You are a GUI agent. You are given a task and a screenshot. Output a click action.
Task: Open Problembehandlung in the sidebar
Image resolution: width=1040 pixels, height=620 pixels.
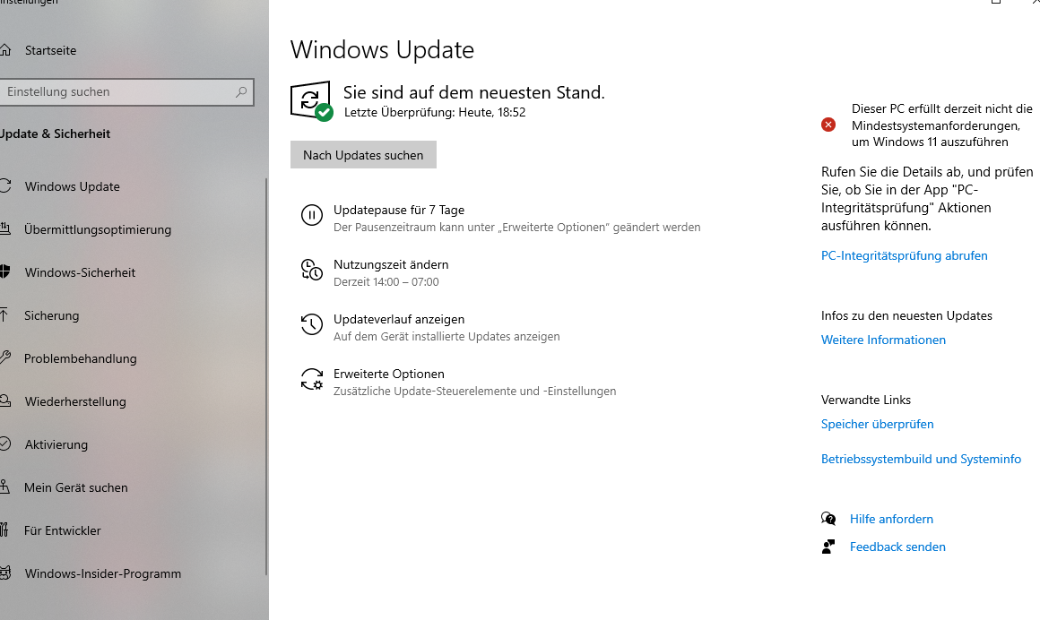click(x=81, y=358)
